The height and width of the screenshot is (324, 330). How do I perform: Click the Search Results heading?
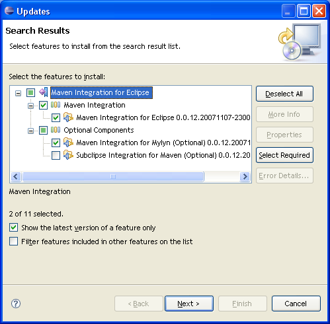coord(38,30)
